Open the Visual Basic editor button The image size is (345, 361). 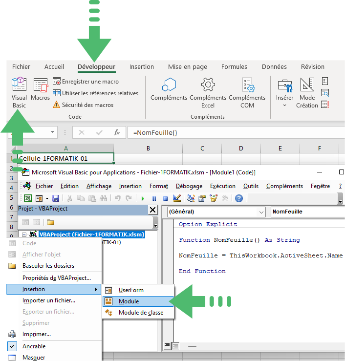tap(19, 92)
